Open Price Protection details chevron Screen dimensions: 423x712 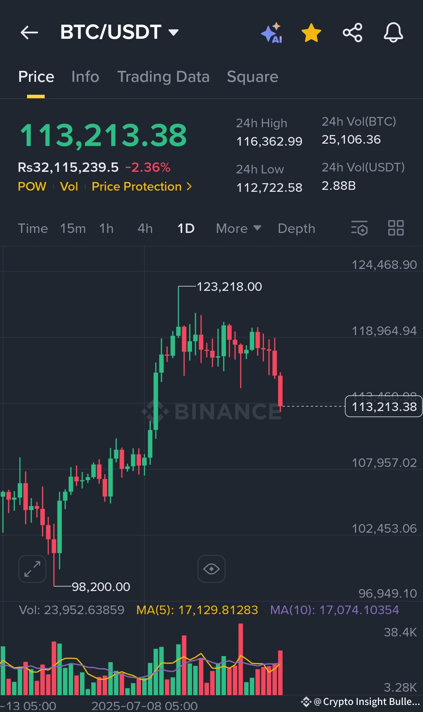189,187
